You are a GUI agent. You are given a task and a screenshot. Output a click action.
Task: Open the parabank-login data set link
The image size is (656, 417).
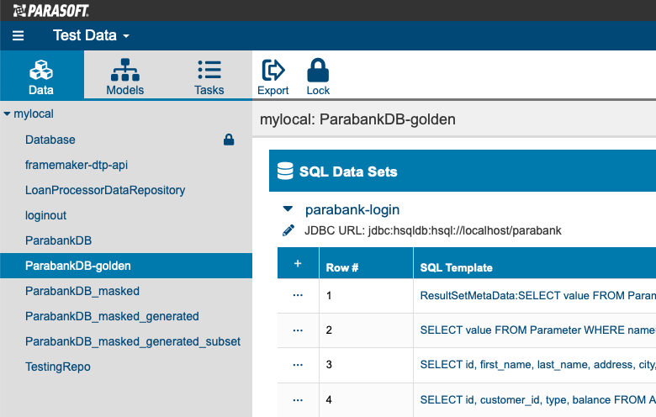[352, 209]
